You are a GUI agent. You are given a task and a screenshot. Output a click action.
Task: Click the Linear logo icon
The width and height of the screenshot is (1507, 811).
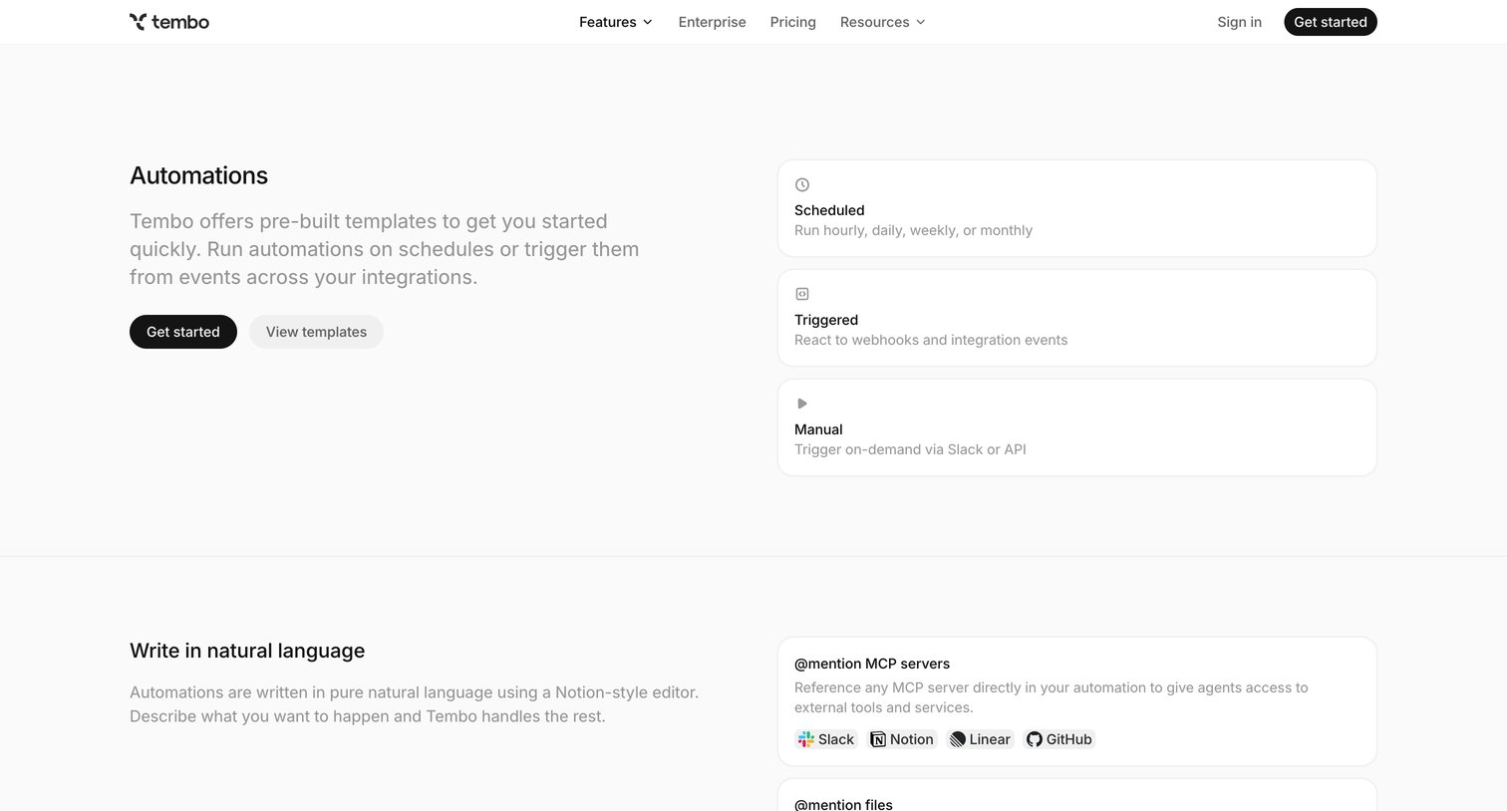pyautogui.click(x=958, y=739)
